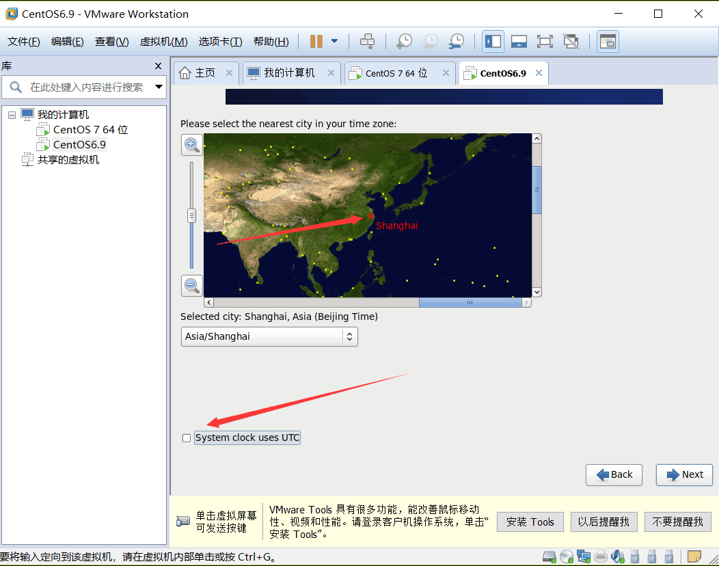The width and height of the screenshot is (719, 566).
Task: Click the 以后提醒我 button
Action: pos(604,522)
